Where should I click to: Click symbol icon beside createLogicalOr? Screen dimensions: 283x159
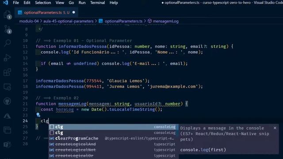click(x=52, y=155)
